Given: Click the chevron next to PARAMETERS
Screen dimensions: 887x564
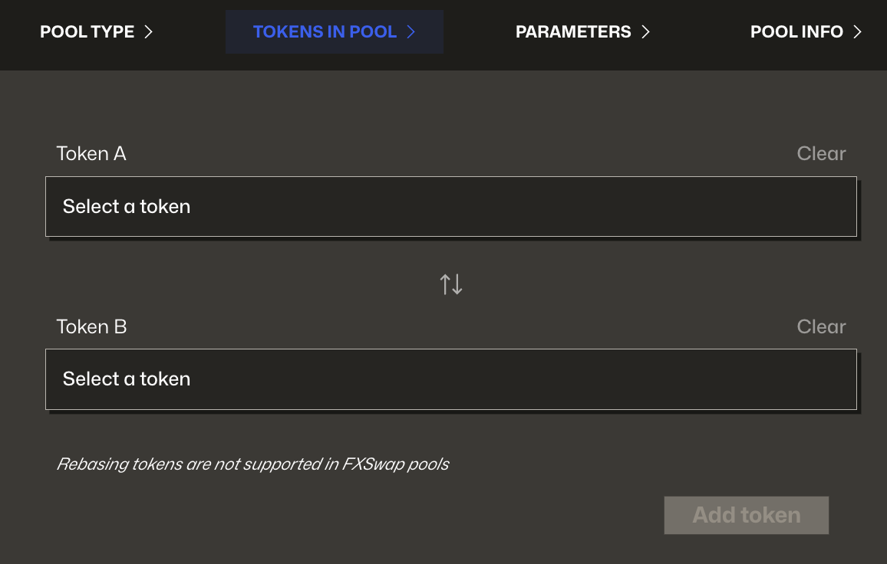Looking at the screenshot, I should (645, 31).
